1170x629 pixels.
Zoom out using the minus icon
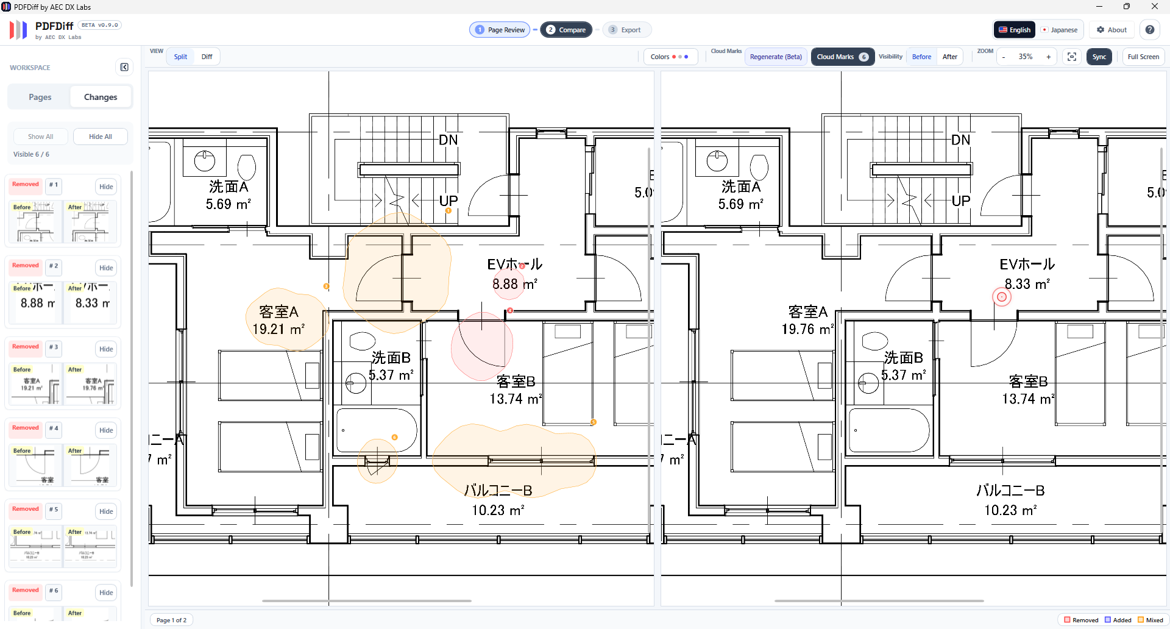1003,57
